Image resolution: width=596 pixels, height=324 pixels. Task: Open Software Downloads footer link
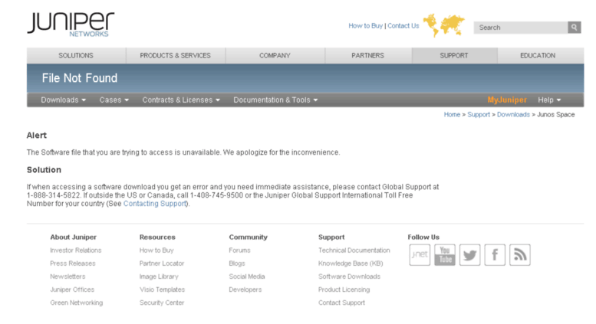(x=349, y=277)
